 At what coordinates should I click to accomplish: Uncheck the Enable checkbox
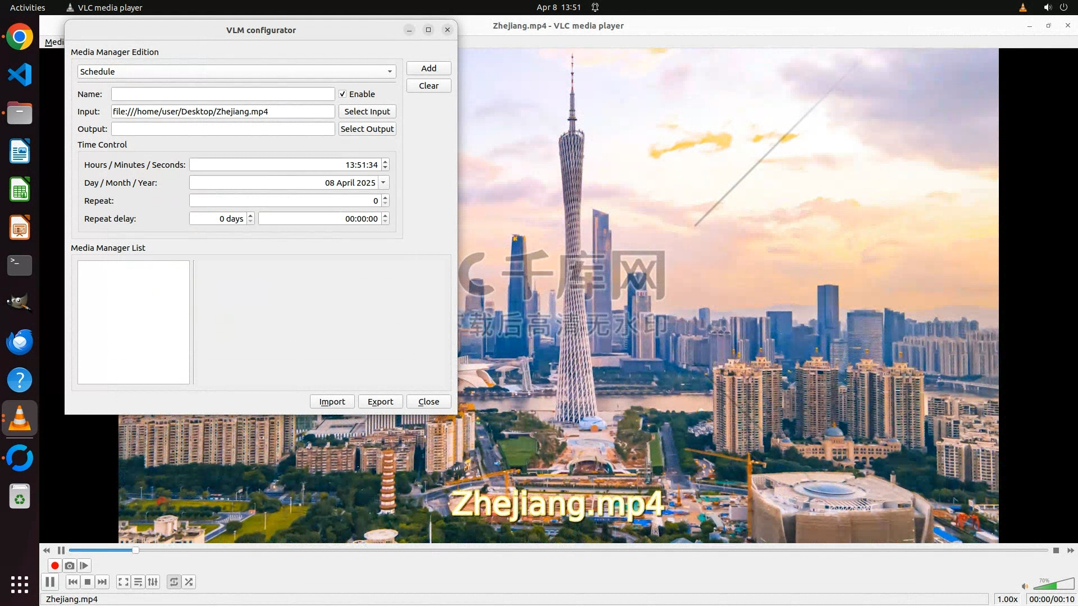[x=342, y=94]
